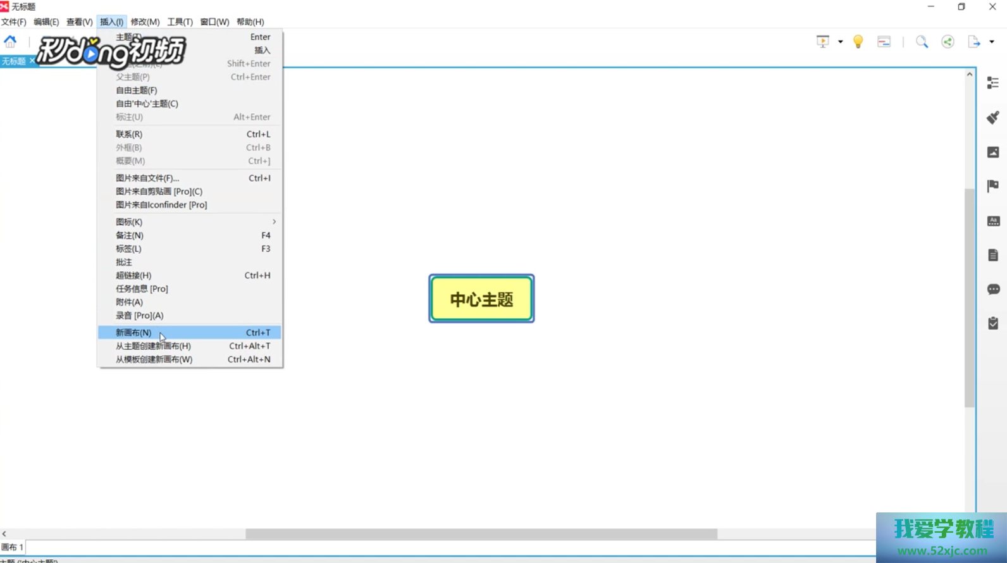Image resolution: width=1007 pixels, height=563 pixels.
Task: Click the Home icon in the toolbar
Action: (x=10, y=42)
